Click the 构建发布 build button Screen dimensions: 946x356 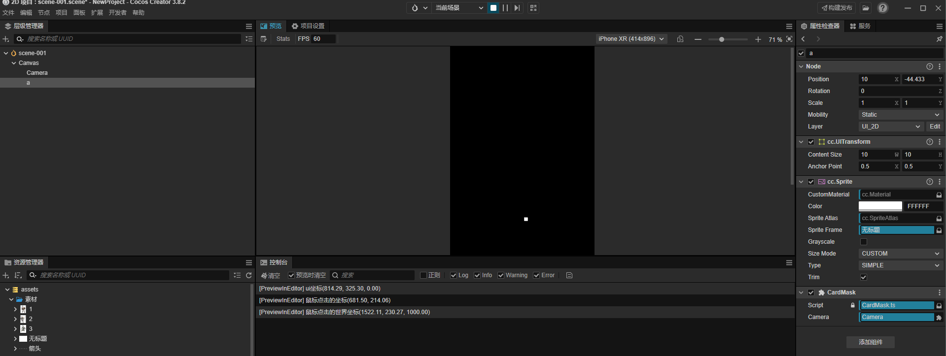pyautogui.click(x=837, y=8)
